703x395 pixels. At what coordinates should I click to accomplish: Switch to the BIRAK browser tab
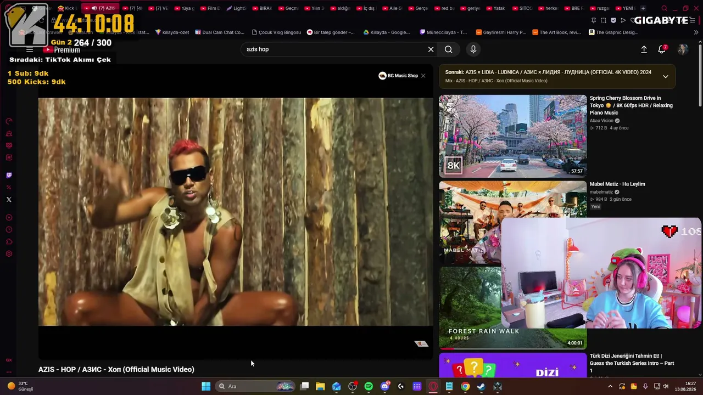(262, 8)
